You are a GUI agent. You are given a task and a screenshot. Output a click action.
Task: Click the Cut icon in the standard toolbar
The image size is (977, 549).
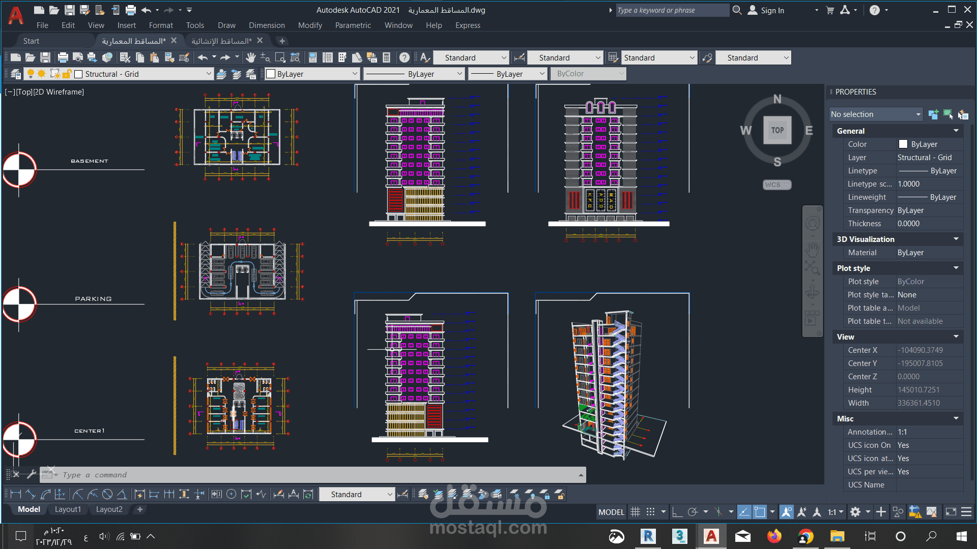click(x=125, y=58)
